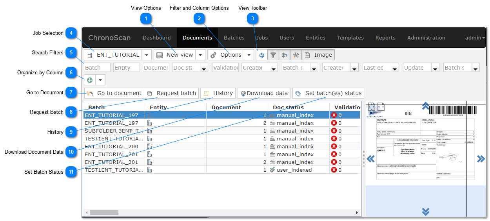Select the ENT_TUTORIAL_200 batch row
The width and height of the screenshot is (490, 221).
[x=222, y=146]
